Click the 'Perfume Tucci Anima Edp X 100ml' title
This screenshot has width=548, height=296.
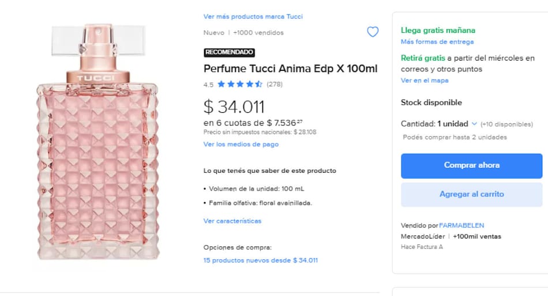click(290, 69)
